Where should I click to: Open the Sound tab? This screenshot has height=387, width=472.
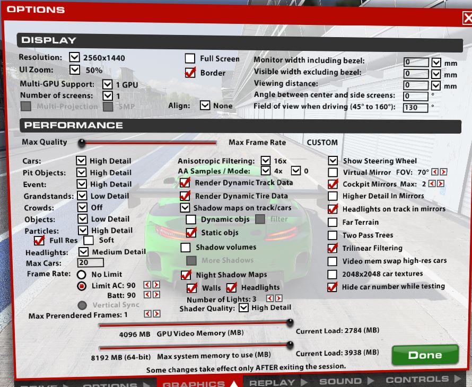coord(346,381)
